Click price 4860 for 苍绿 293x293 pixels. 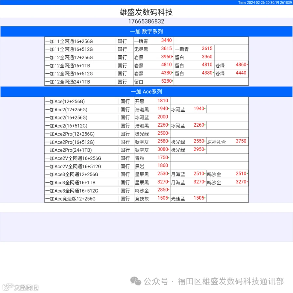[x=241, y=65]
